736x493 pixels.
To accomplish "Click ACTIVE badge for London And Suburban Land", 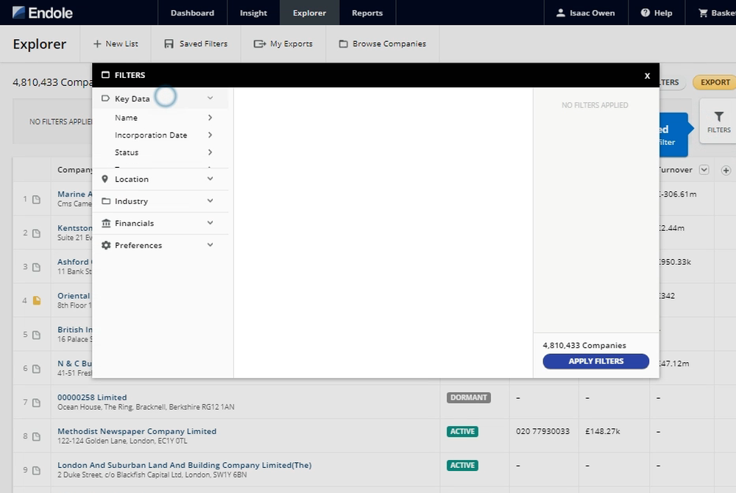I will click(x=462, y=465).
